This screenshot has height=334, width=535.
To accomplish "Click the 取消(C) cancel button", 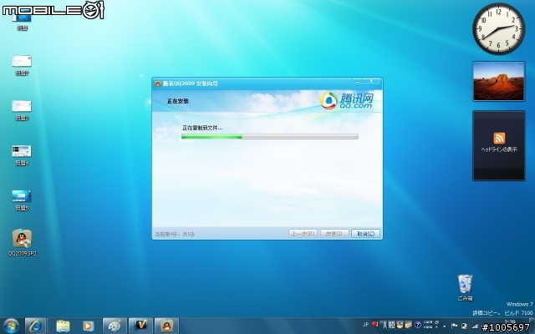I will pyautogui.click(x=365, y=234).
